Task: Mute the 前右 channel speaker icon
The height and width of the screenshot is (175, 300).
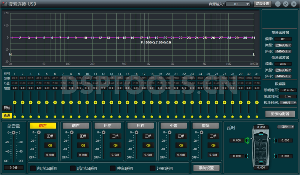Action: (x=83, y=145)
